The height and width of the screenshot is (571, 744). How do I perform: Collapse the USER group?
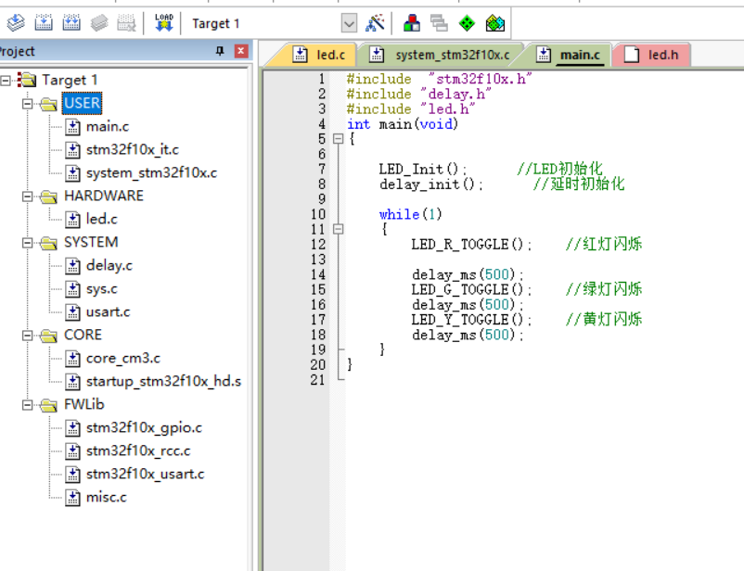[28, 104]
